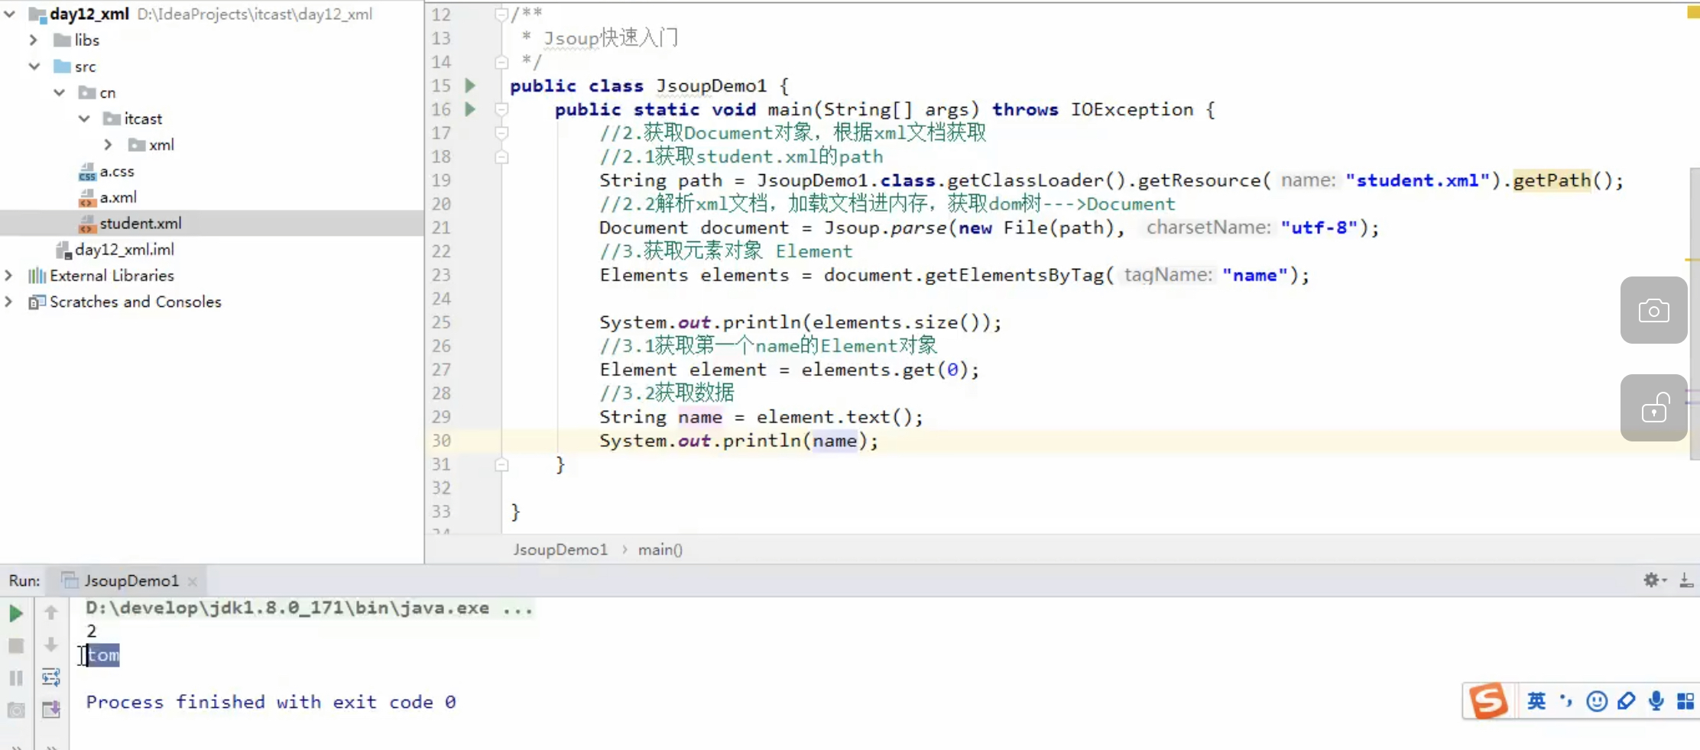Click the skin/pen icon in IME bar

[1626, 701]
